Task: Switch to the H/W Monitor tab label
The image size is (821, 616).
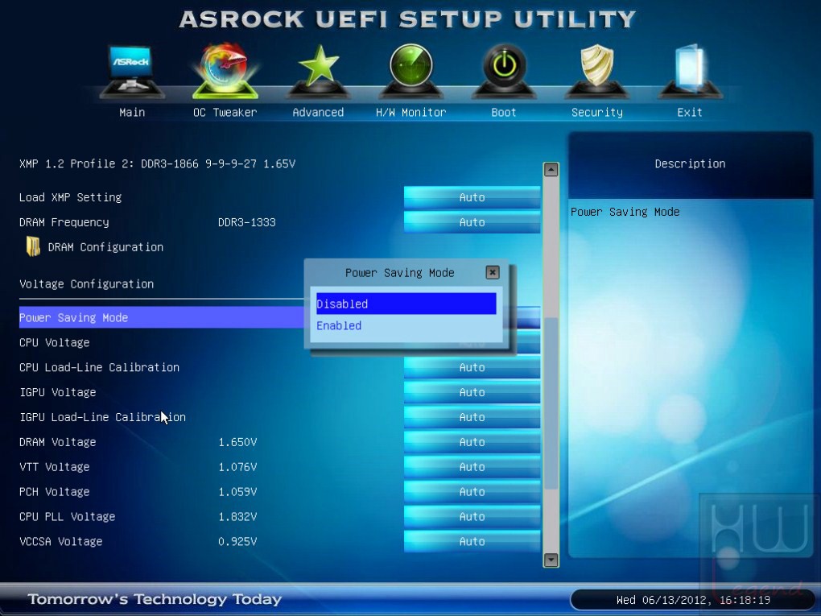Action: pos(411,112)
